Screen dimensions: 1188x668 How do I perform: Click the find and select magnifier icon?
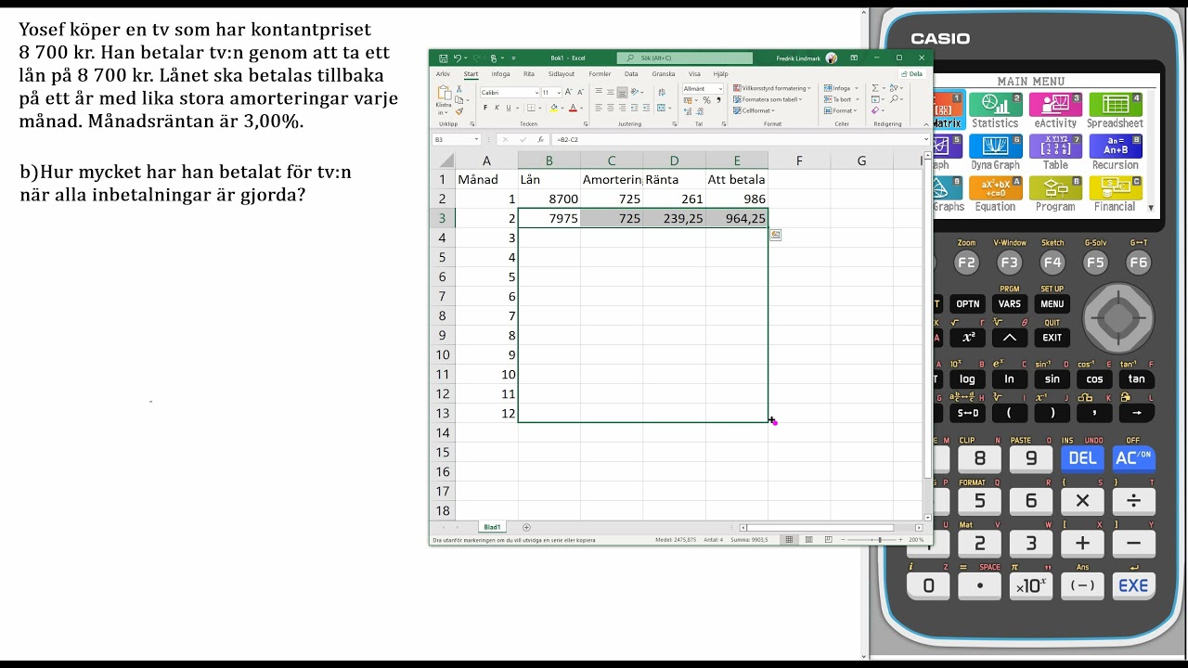coord(895,99)
